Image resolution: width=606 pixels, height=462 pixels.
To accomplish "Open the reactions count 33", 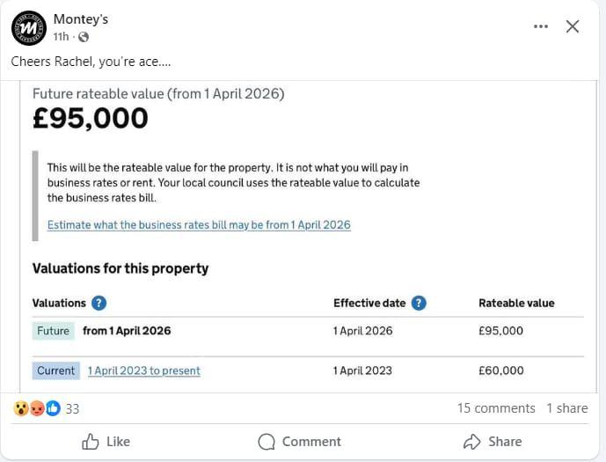I will point(72,408).
